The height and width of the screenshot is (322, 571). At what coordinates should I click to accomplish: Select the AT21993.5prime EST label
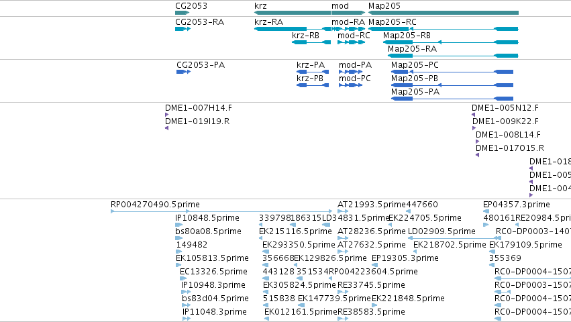(372, 205)
